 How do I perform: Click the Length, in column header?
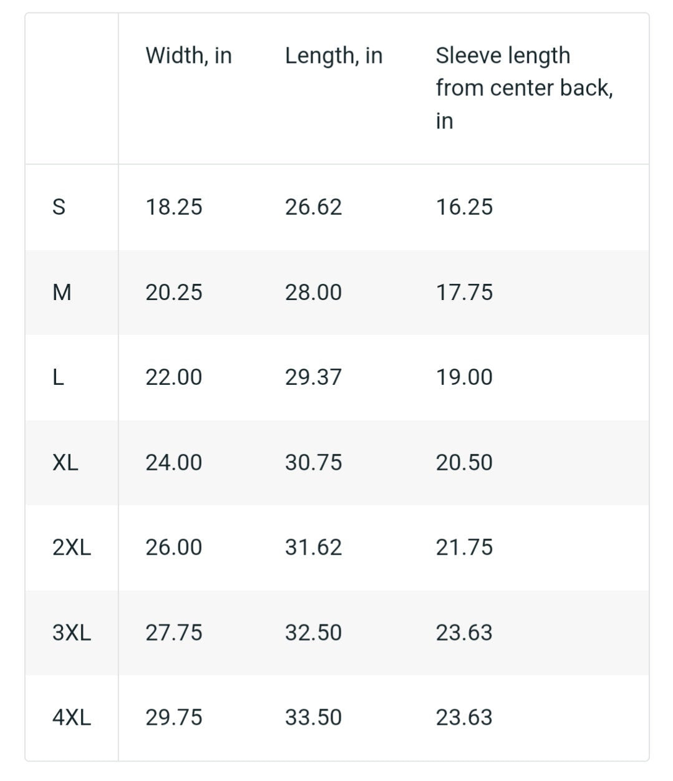(x=334, y=56)
